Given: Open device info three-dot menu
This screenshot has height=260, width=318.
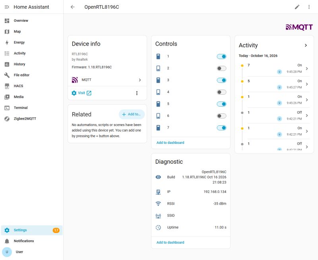Looking at the screenshot, I should pyautogui.click(x=137, y=93).
